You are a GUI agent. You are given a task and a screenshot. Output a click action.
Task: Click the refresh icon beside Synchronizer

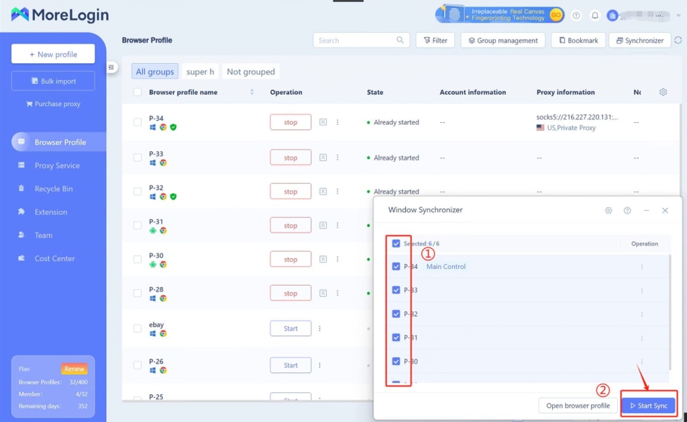pyautogui.click(x=678, y=40)
